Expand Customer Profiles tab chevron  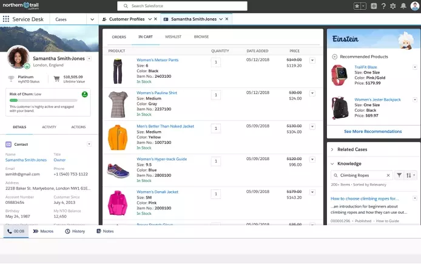point(150,19)
